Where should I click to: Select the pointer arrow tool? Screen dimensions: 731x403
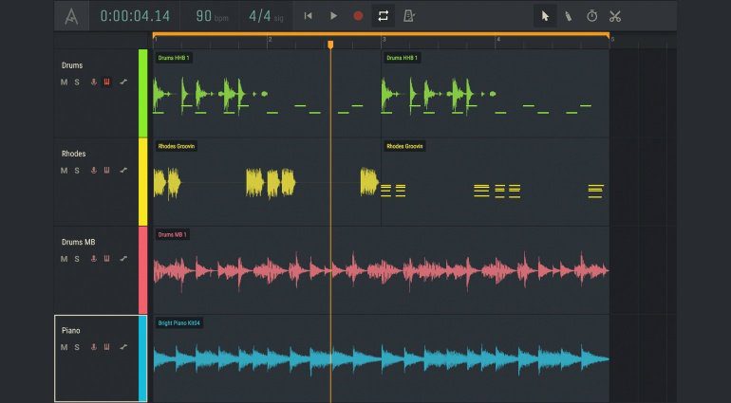(x=545, y=16)
